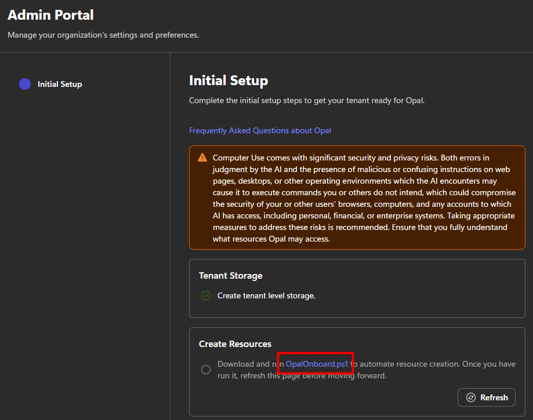Open Frequently Asked Questions about Opal link
This screenshot has height=420, width=533.
[260, 130]
